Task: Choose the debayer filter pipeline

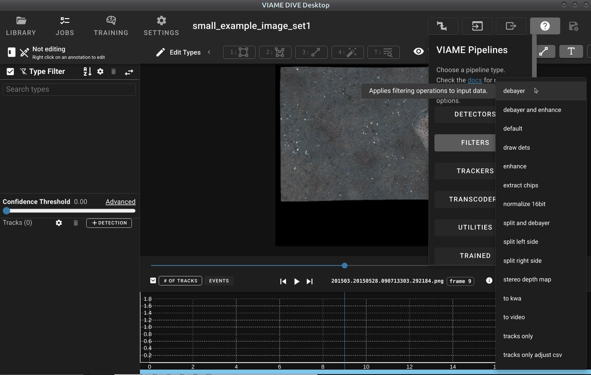Action: 541,91
